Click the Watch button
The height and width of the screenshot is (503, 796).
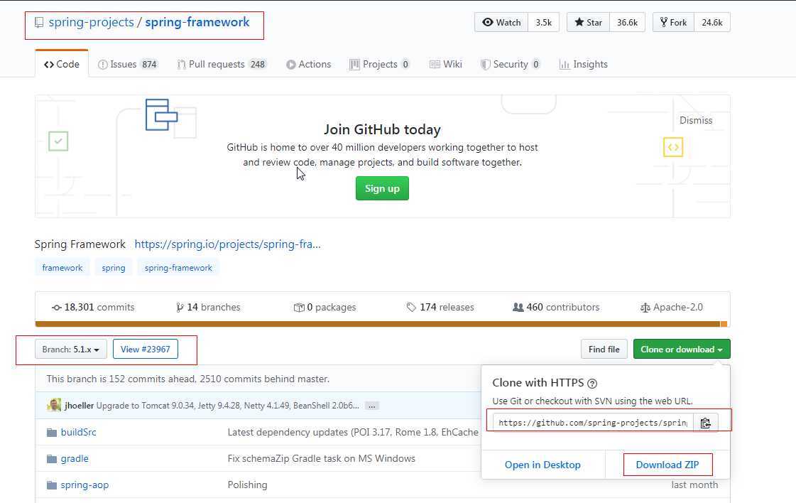[x=501, y=22]
